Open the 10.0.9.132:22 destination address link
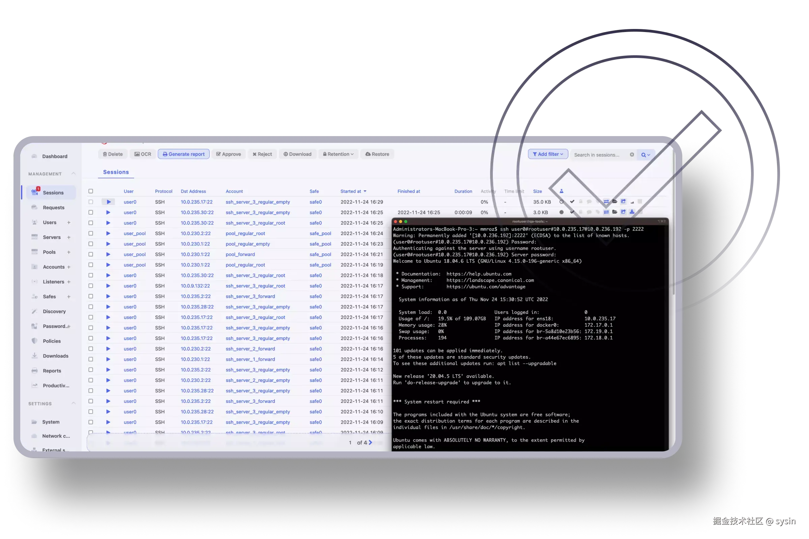The image size is (809, 539). pos(195,286)
